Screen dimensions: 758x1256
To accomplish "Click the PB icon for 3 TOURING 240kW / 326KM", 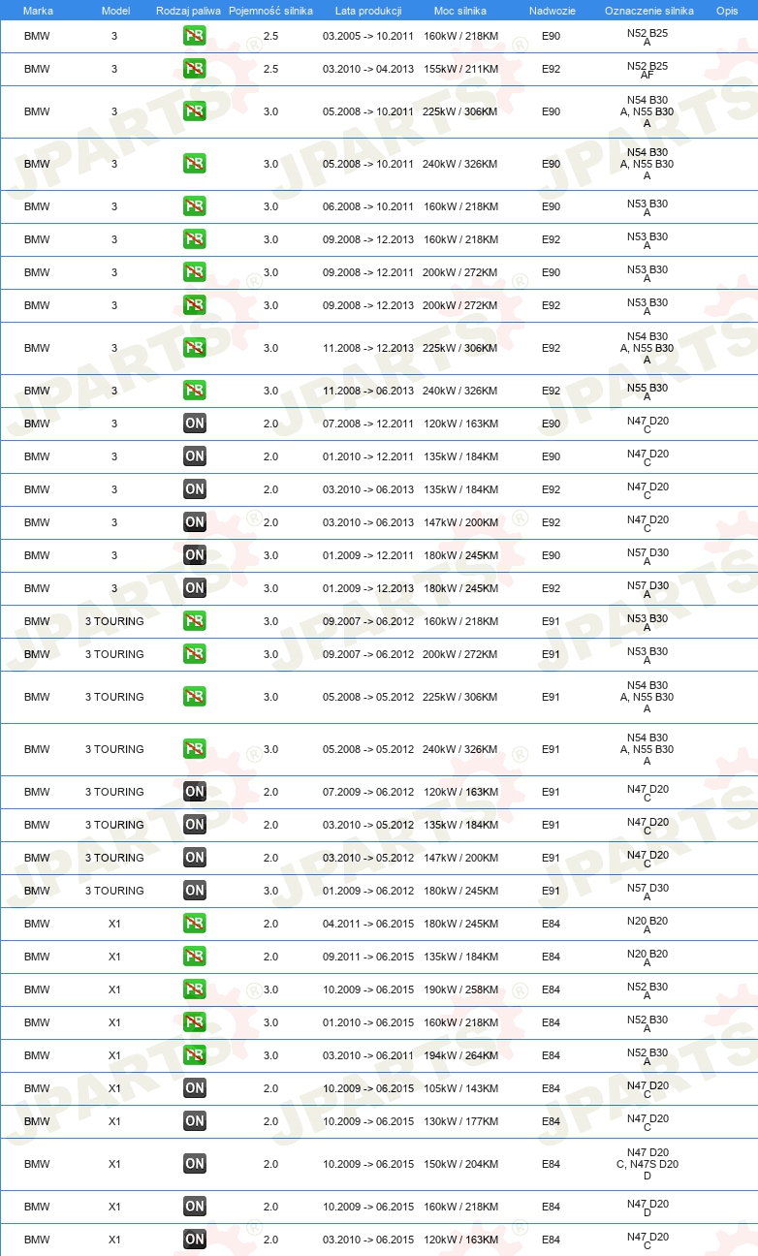I will 195,749.
